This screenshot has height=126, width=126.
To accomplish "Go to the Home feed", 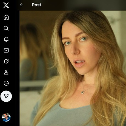I will pyautogui.click(x=6, y=17).
